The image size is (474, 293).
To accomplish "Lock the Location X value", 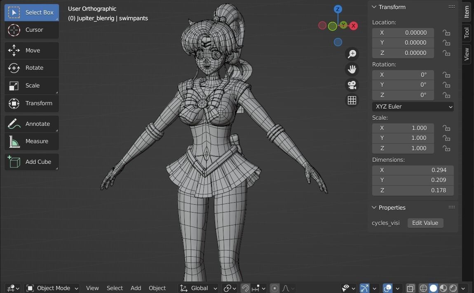I will click(x=446, y=33).
